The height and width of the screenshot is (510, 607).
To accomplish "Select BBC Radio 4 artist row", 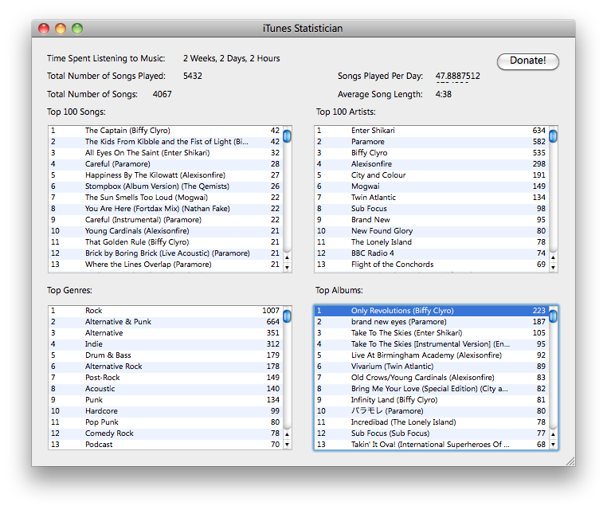I will pos(432,253).
